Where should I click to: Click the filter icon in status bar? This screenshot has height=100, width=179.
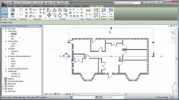coord(172,97)
